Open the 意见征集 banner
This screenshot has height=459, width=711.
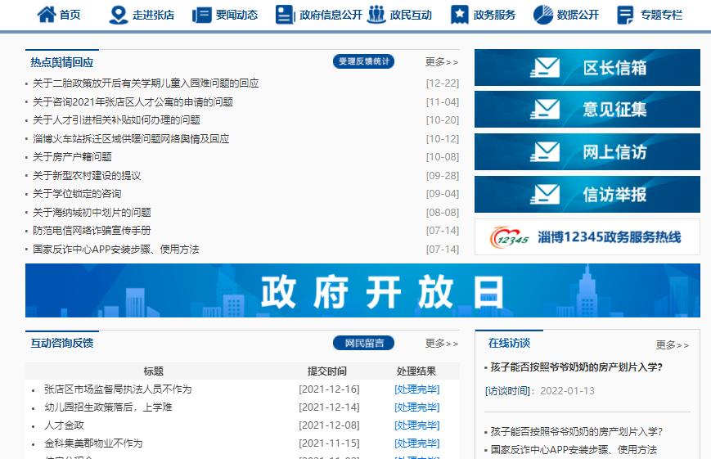(587, 110)
